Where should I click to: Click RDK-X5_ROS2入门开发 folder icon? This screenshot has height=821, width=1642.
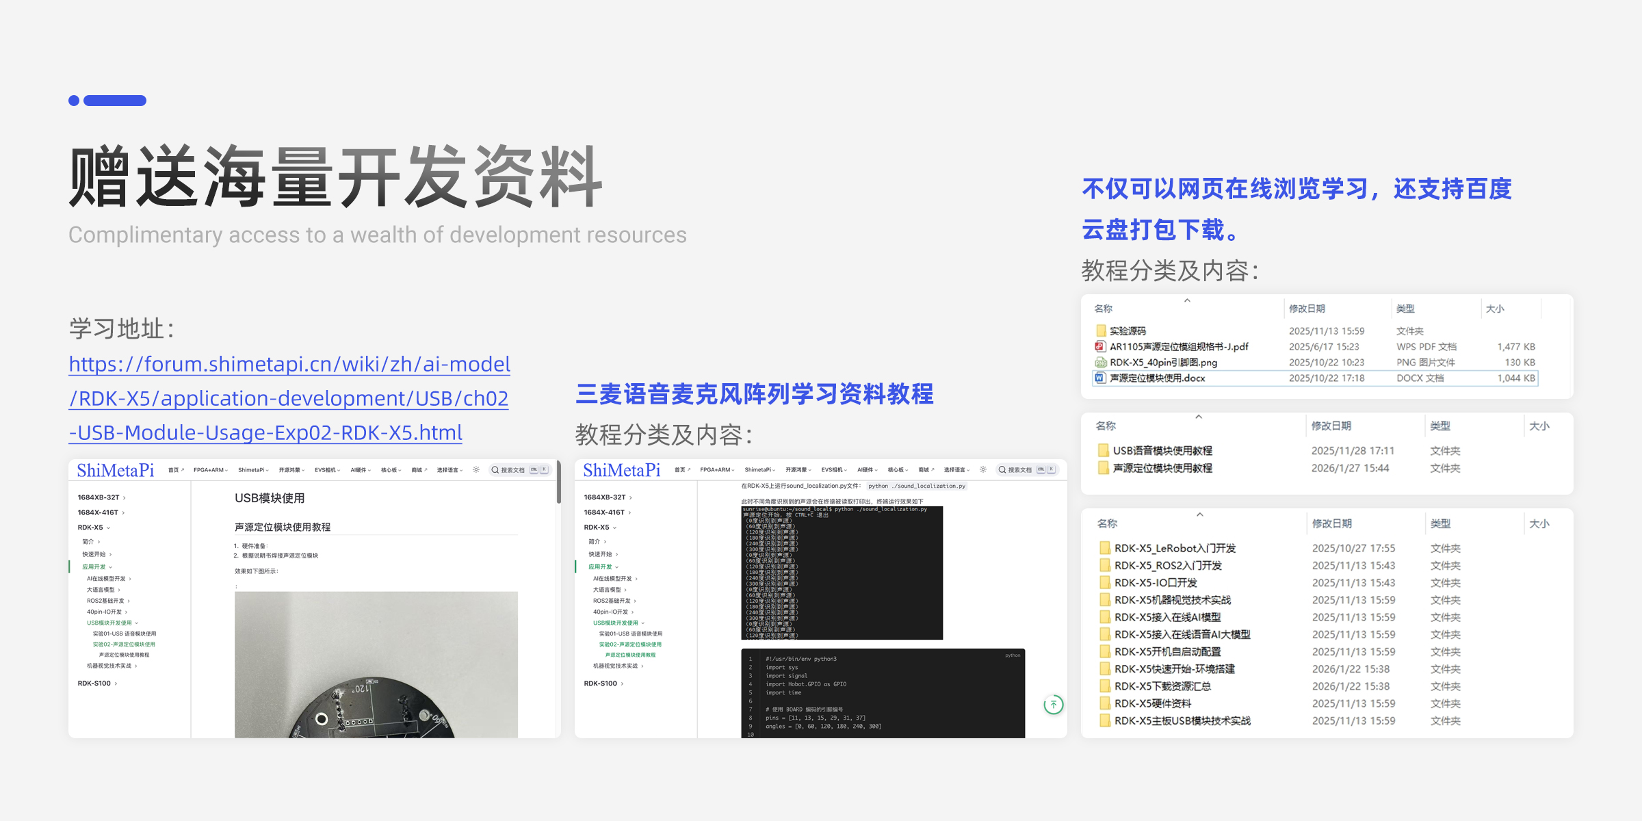1105,565
